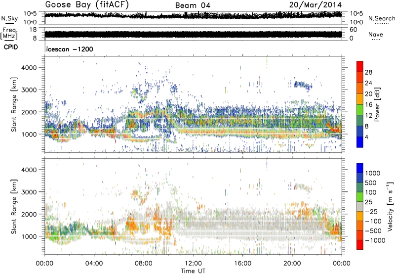Viewport: 395px width, 274px height.
Task: Click the "Freq. [MHz]" axis label
Action: coord(9,33)
